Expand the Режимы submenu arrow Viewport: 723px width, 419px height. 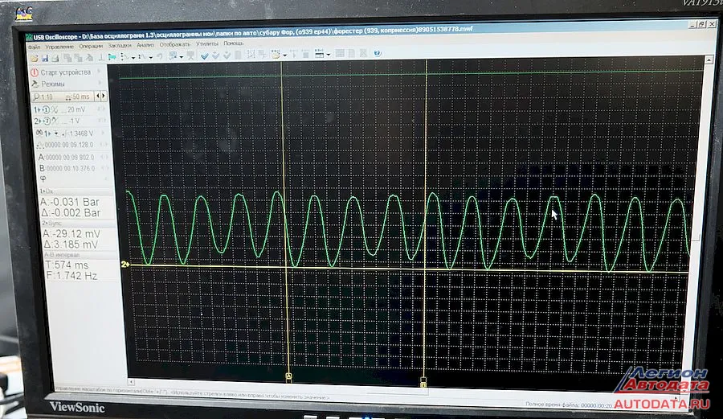[x=100, y=83]
